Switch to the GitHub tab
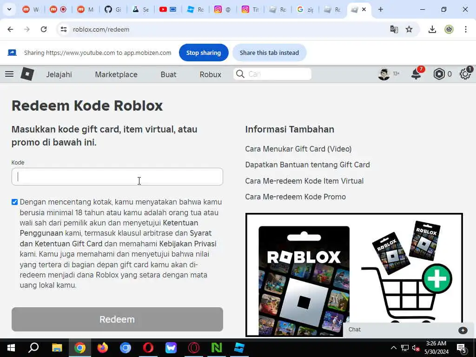 [x=113, y=9]
